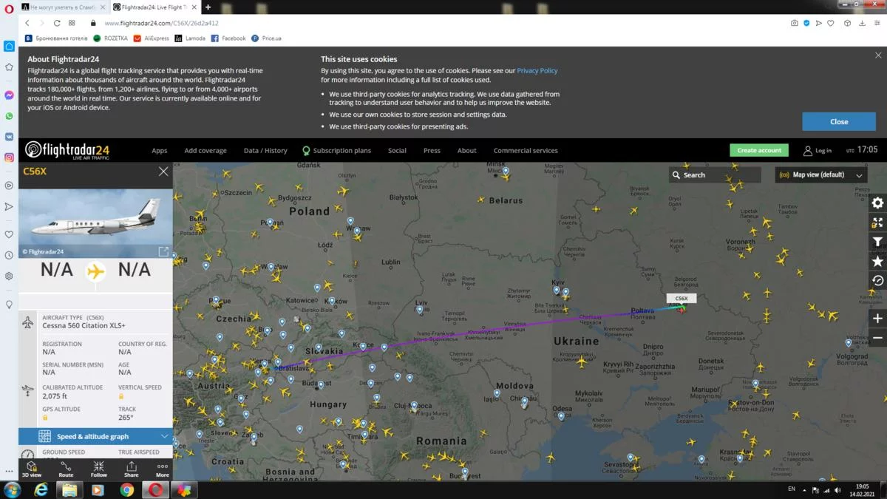887x499 pixels.
Task: Open the Map view (default) dropdown
Action: pos(821,175)
